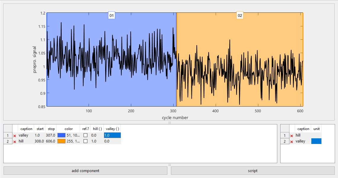The width and height of the screenshot is (338, 178).
Task: Toggle ref. checkbox for hill range
Action: coord(85,141)
